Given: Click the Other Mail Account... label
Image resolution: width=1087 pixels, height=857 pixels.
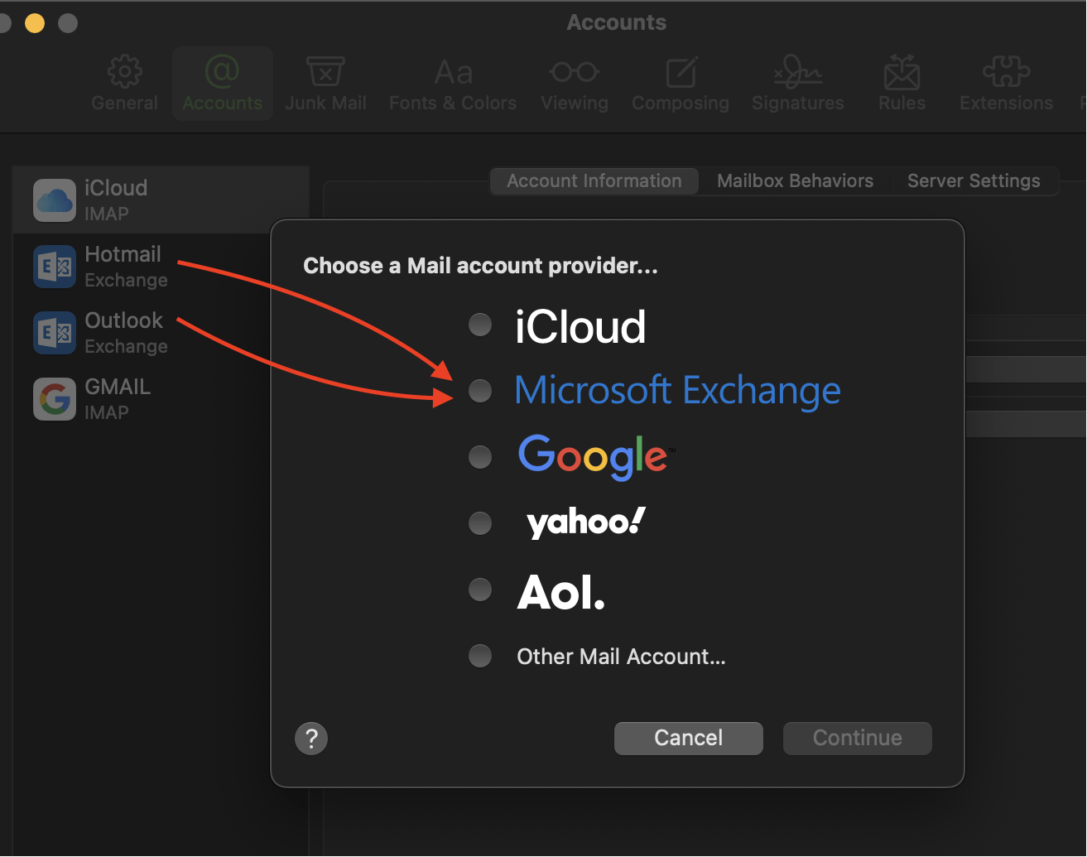Looking at the screenshot, I should click(x=621, y=657).
